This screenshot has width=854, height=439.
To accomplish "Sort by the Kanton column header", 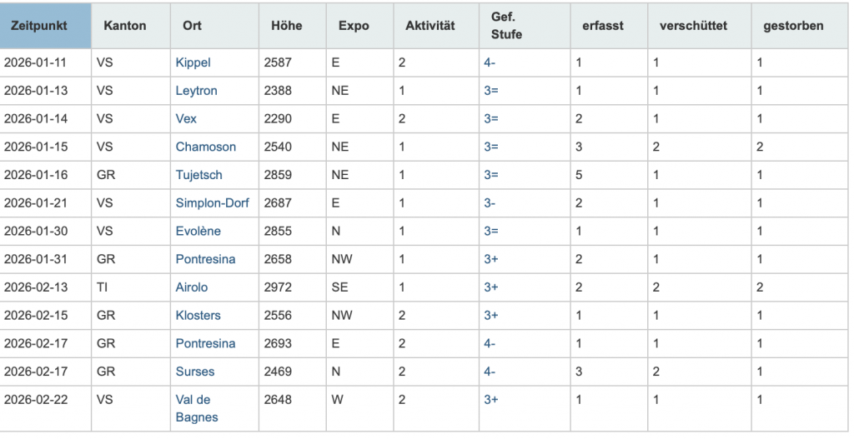I will [x=124, y=26].
